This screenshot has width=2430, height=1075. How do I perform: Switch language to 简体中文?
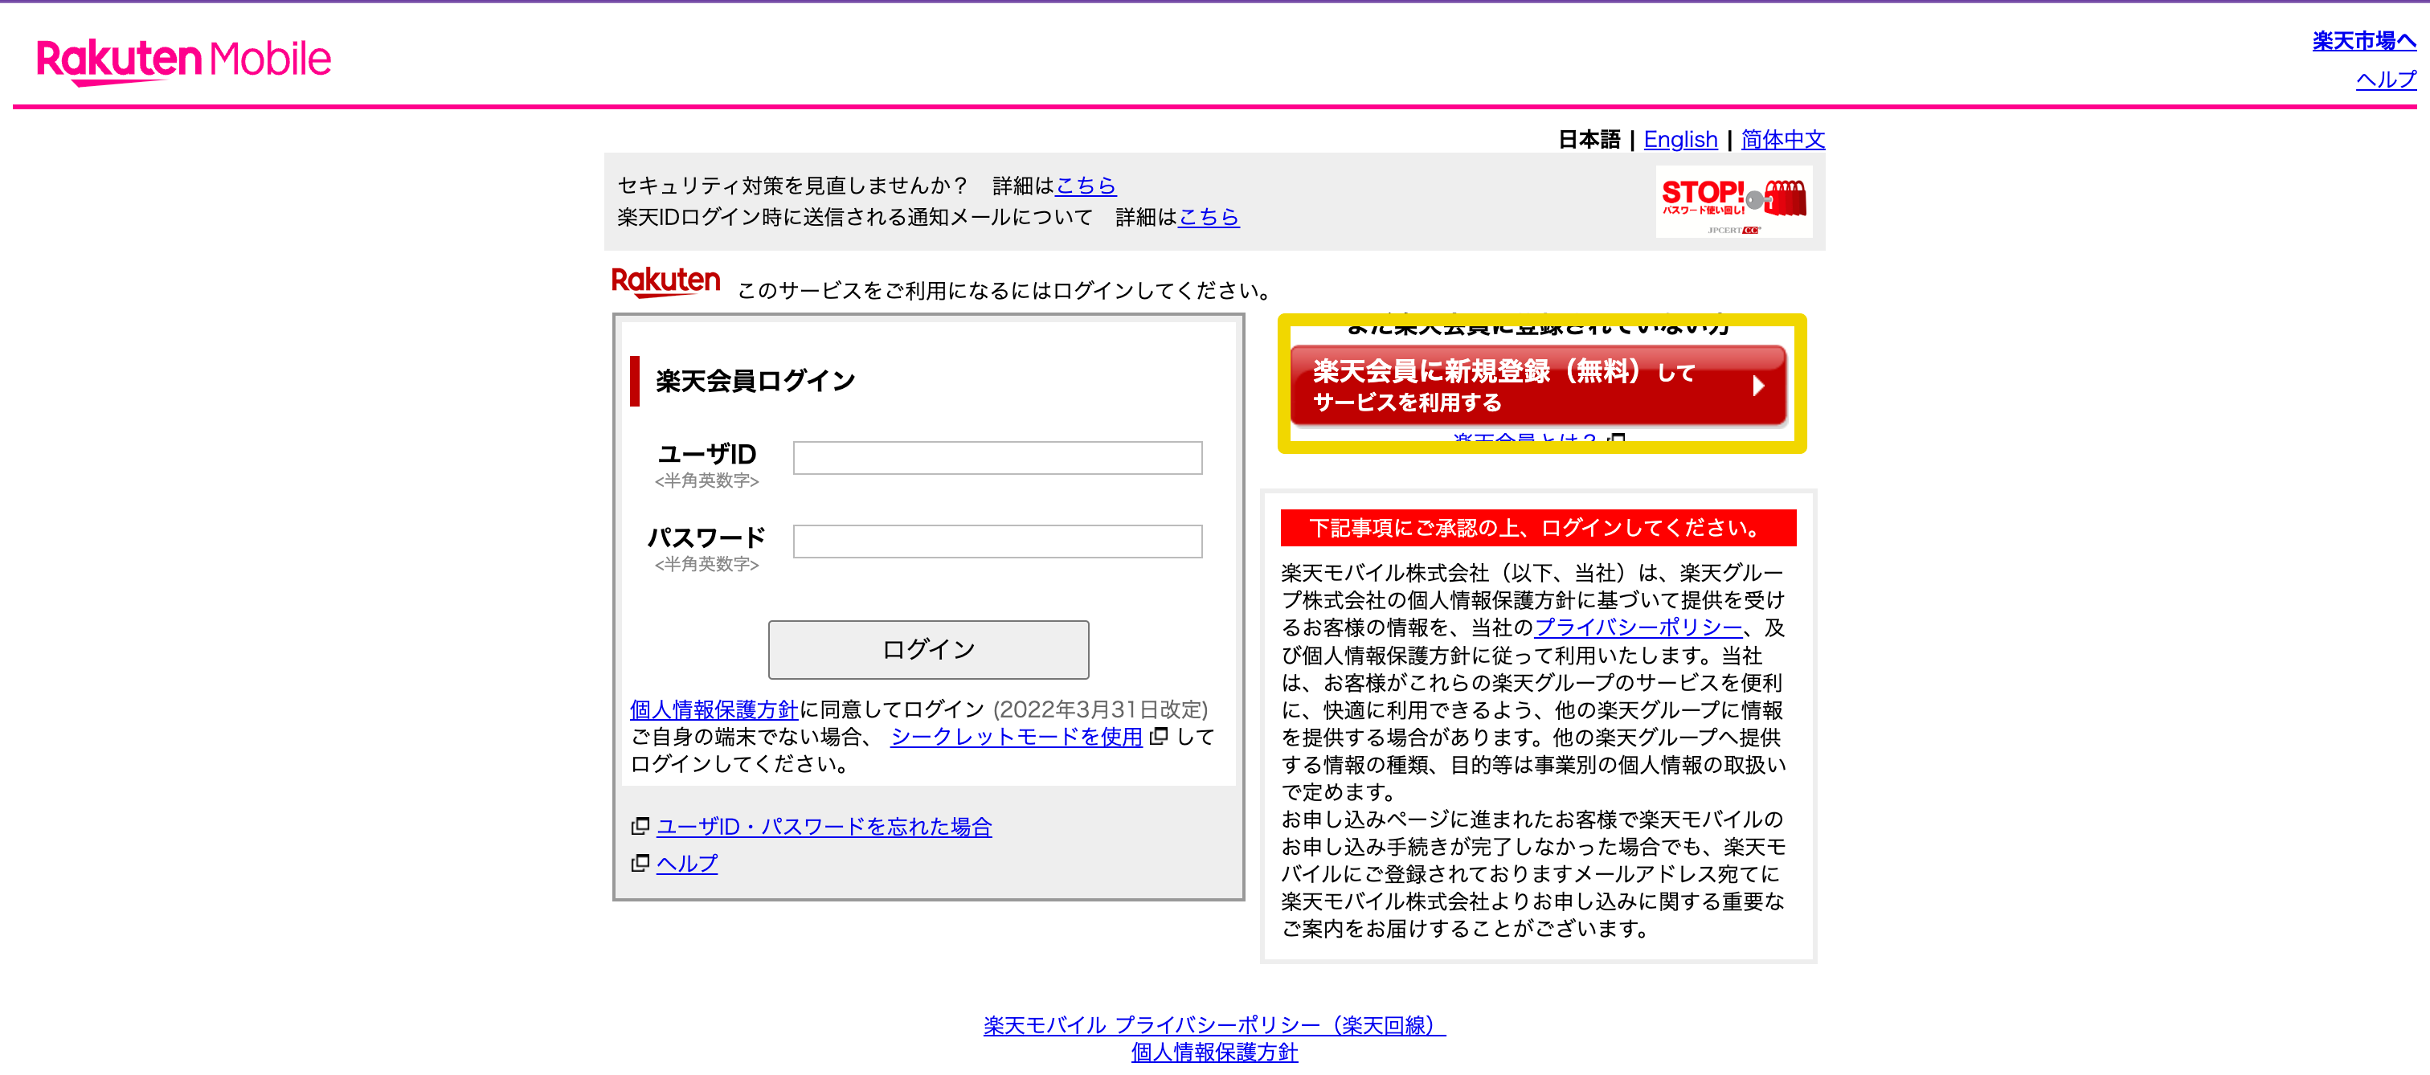pos(1783,139)
